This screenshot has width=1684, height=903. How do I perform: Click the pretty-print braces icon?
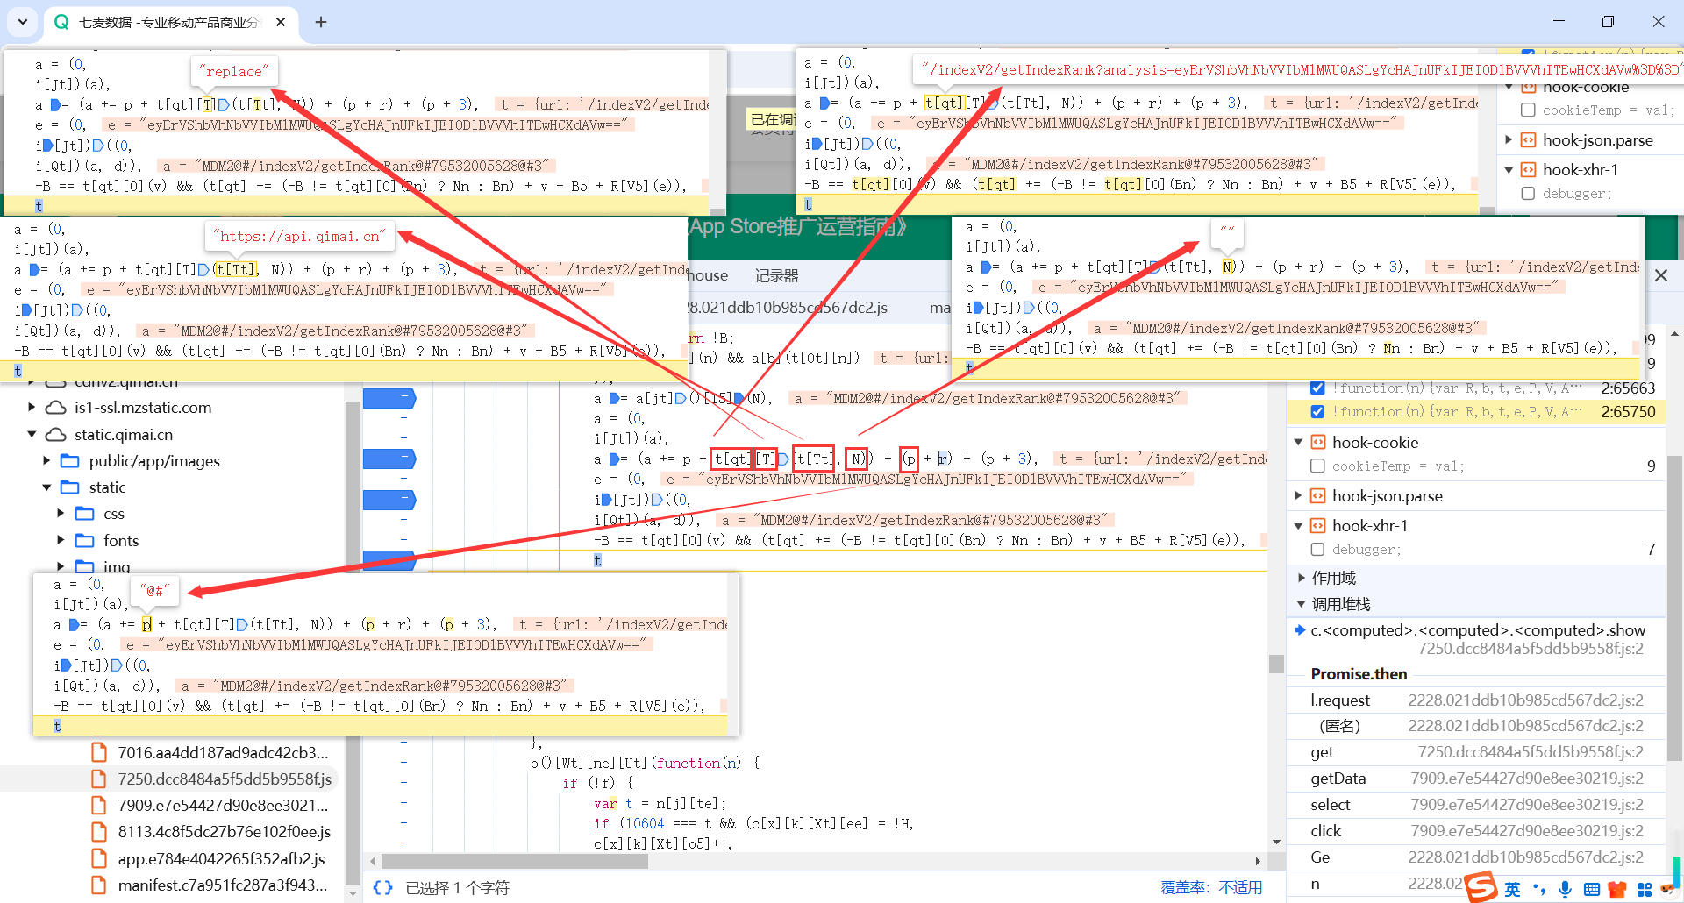point(382,887)
